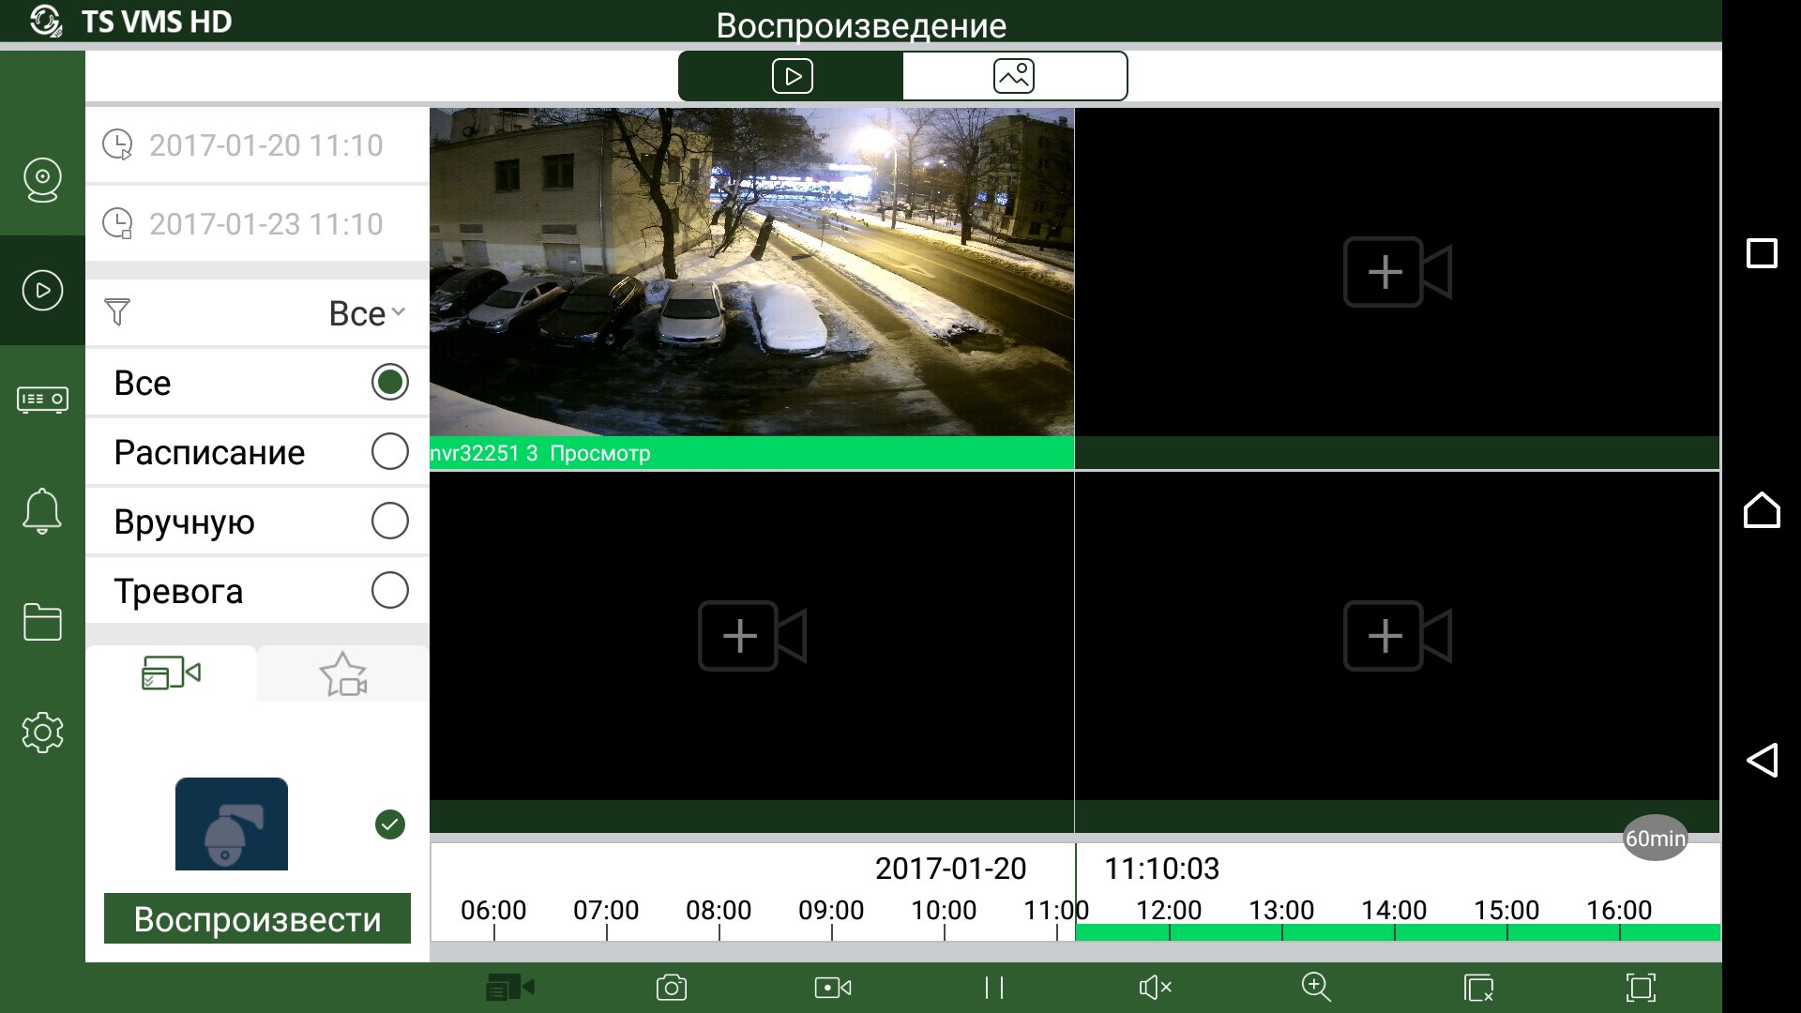
Task: Open the alarm bell notifications section
Action: [42, 511]
